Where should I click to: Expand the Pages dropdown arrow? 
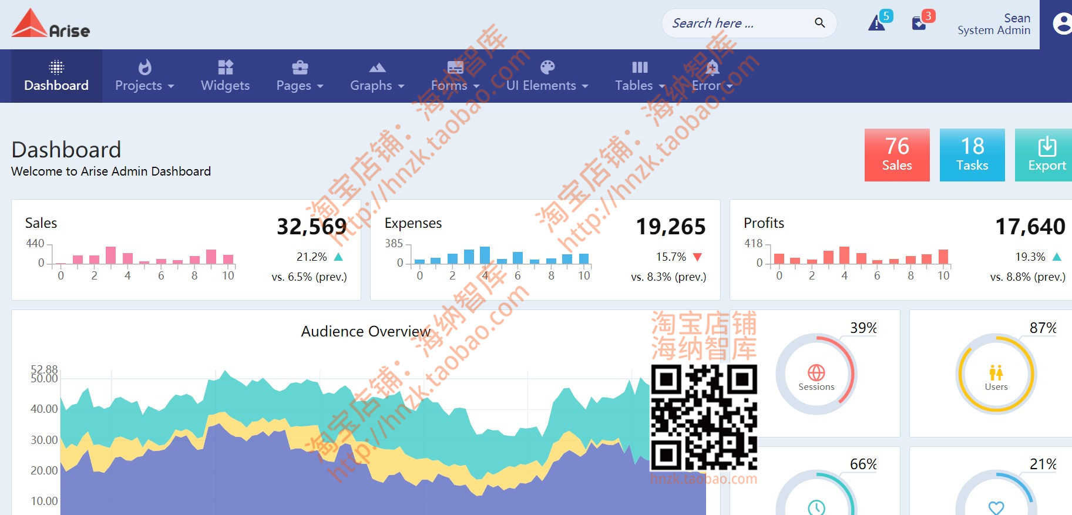[320, 86]
